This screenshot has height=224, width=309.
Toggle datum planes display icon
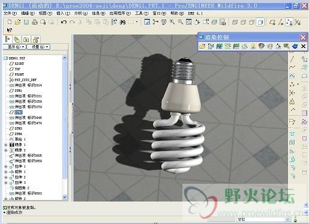(272, 22)
